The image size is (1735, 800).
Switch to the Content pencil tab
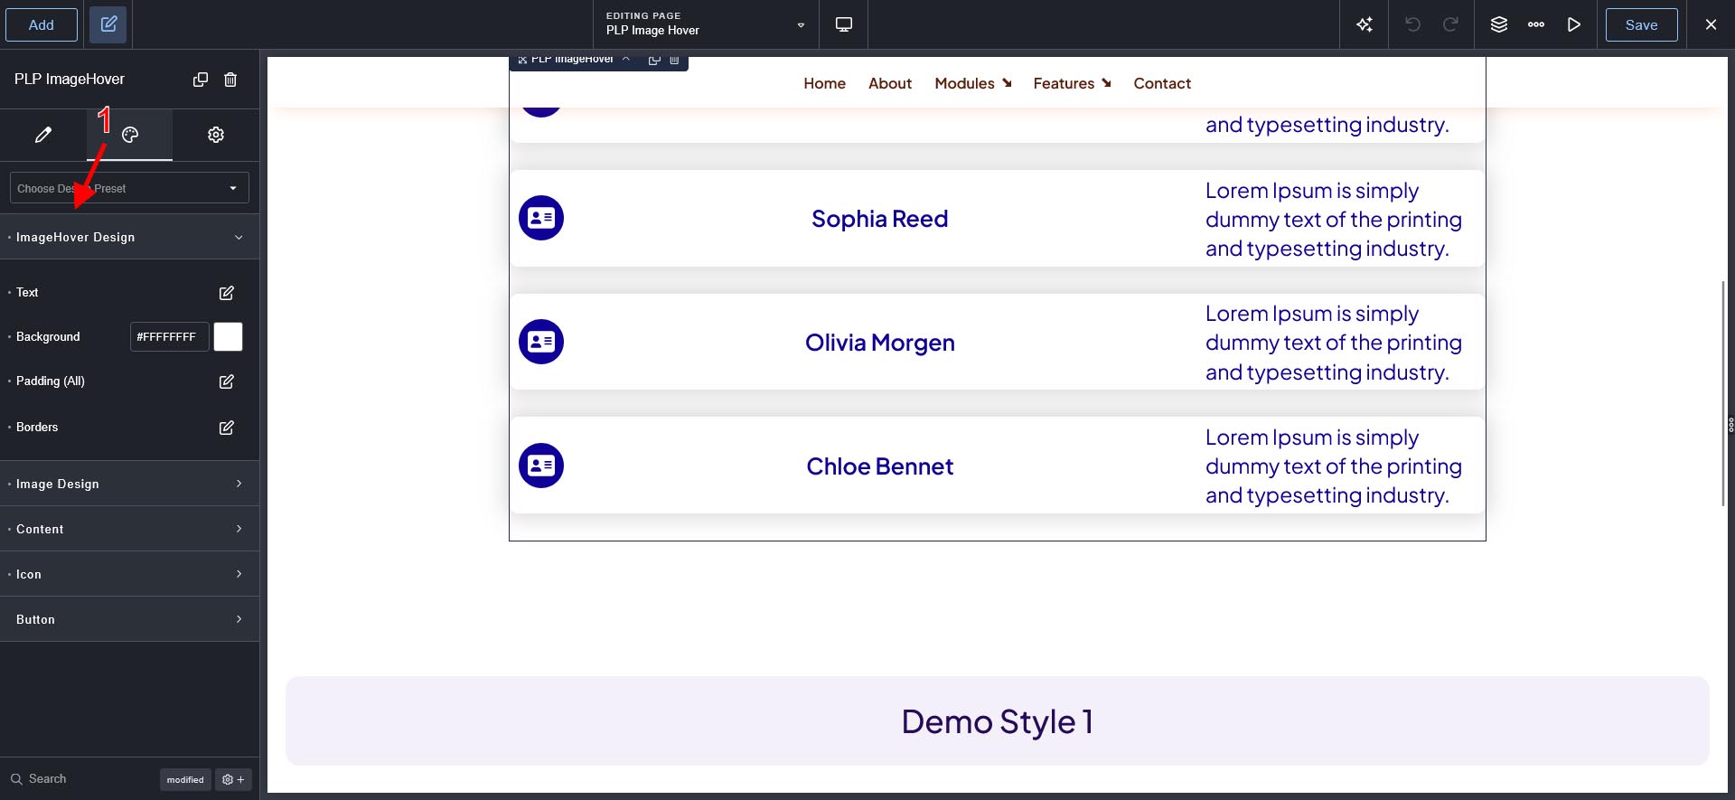click(x=42, y=135)
